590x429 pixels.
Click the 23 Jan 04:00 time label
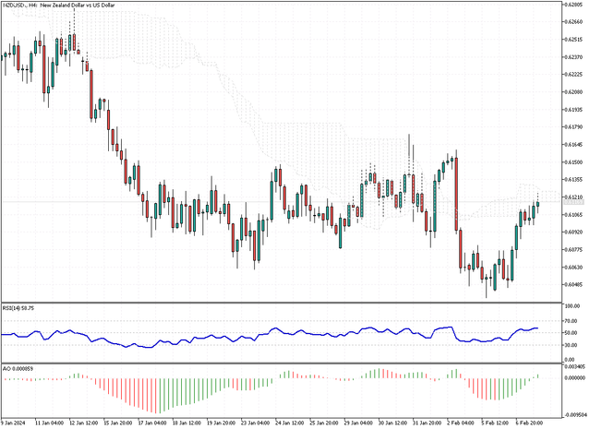tap(255, 423)
